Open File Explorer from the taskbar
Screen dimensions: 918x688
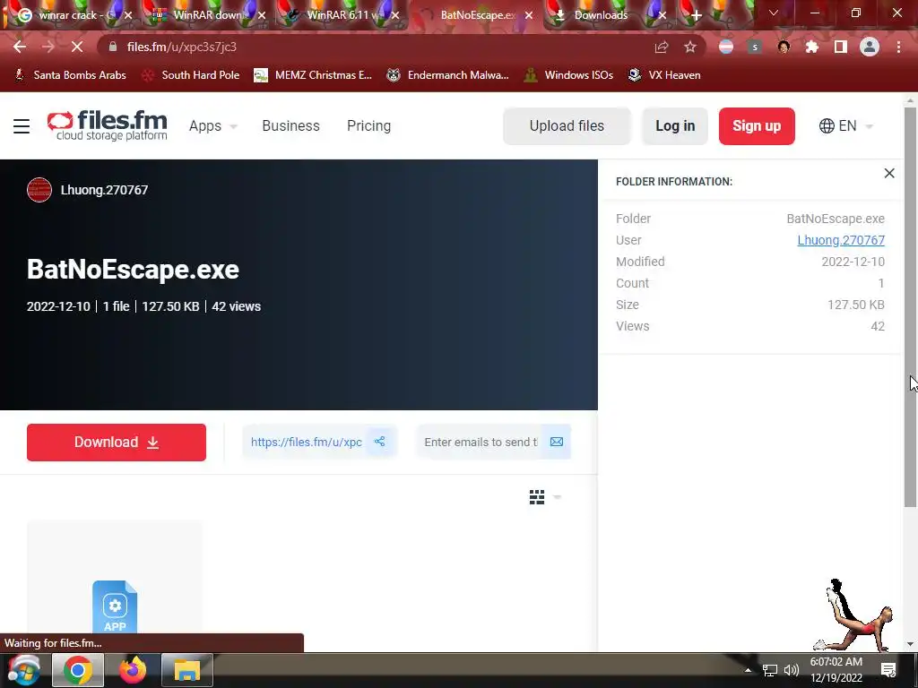coord(186,670)
